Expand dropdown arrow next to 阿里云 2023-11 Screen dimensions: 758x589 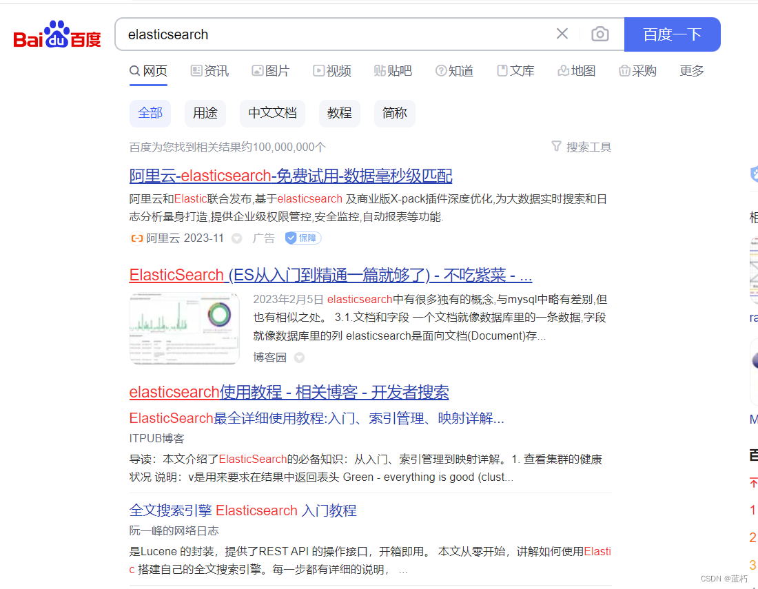(x=236, y=238)
